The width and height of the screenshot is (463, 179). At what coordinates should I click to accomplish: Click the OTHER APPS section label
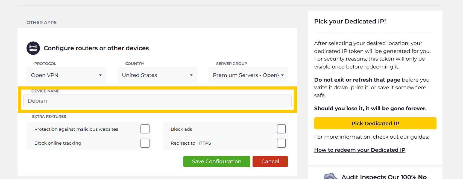click(x=42, y=23)
